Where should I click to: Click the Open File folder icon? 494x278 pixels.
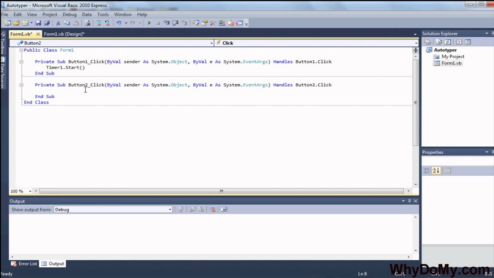(x=16, y=23)
